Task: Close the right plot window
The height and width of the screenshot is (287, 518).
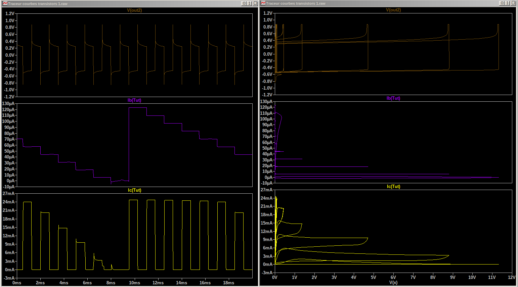Action: (x=513, y=3)
